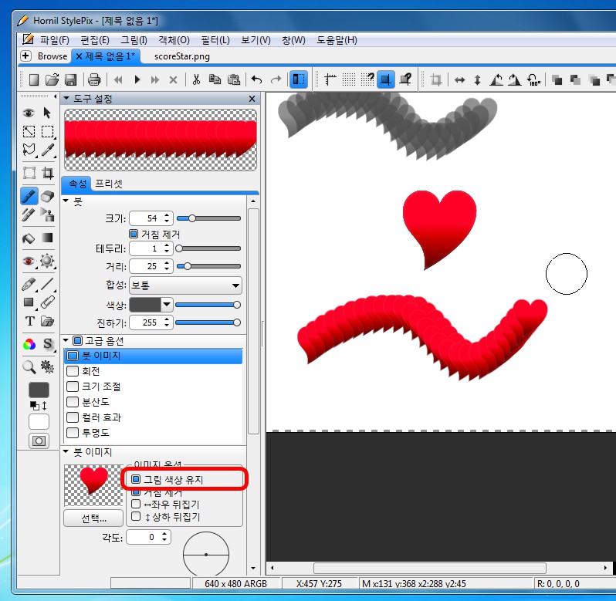Click the plus new tab button
This screenshot has width=616, height=601.
[25, 56]
